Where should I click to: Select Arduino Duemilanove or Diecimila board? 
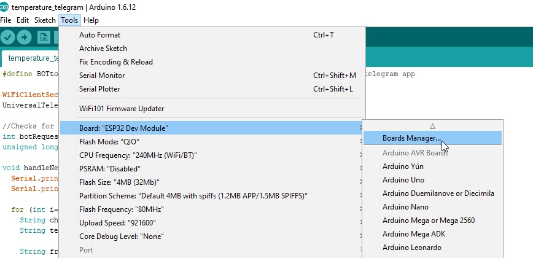click(x=432, y=193)
